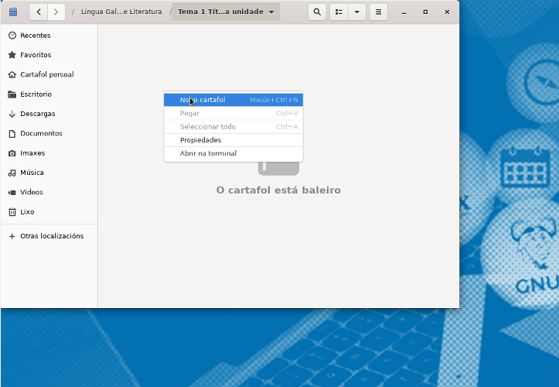Click the forward navigation arrow
559x387 pixels.
[56, 12]
